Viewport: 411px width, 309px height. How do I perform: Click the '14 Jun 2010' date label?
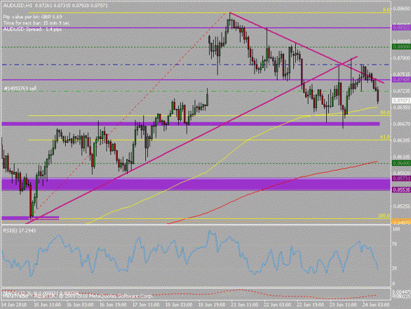tap(14, 304)
